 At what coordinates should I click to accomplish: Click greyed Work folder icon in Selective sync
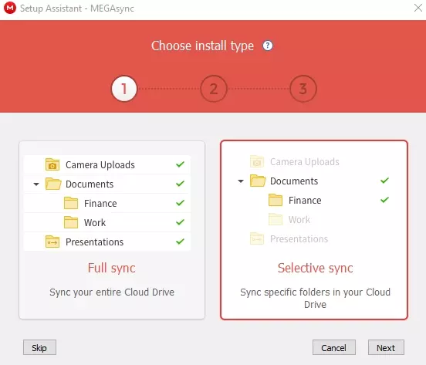(276, 219)
